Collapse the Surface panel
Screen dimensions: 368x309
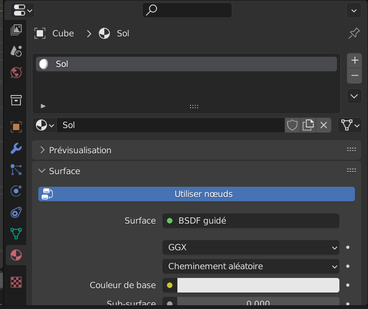[64, 171]
